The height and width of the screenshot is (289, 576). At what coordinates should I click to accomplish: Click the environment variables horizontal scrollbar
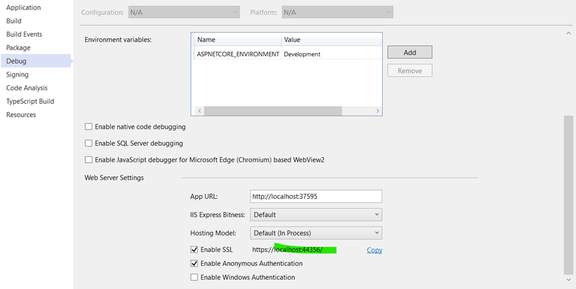[273, 111]
